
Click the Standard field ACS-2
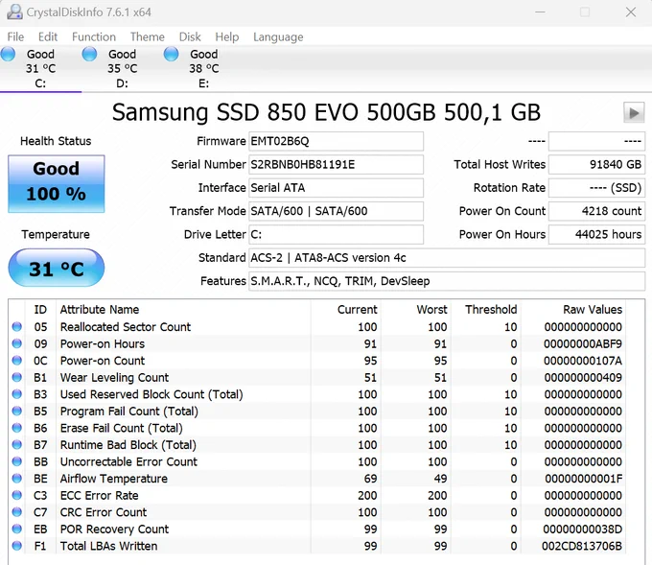pyautogui.click(x=447, y=258)
